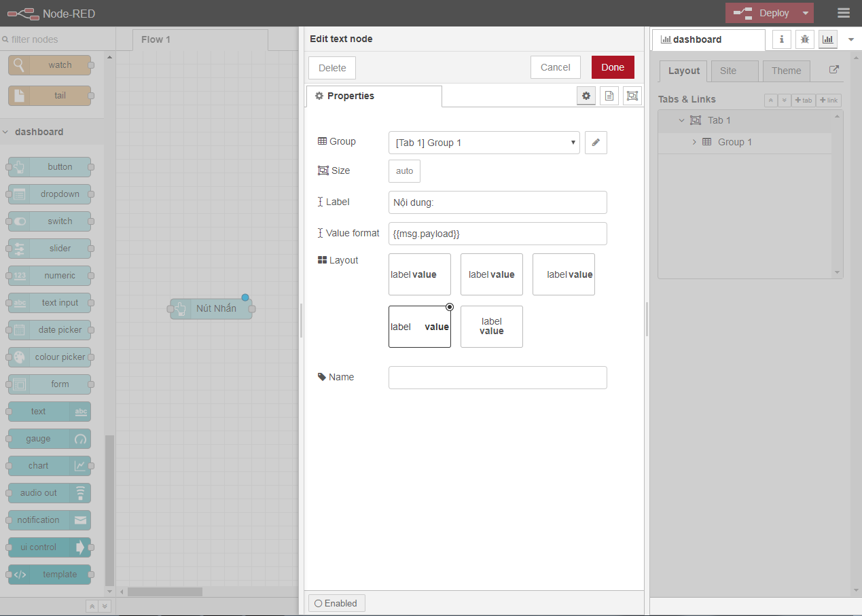Open the Group dropdown selector
This screenshot has width=862, height=616.
click(484, 143)
